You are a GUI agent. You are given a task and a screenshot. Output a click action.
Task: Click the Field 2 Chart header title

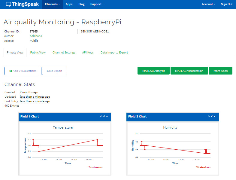pyautogui.click(x=137, y=116)
